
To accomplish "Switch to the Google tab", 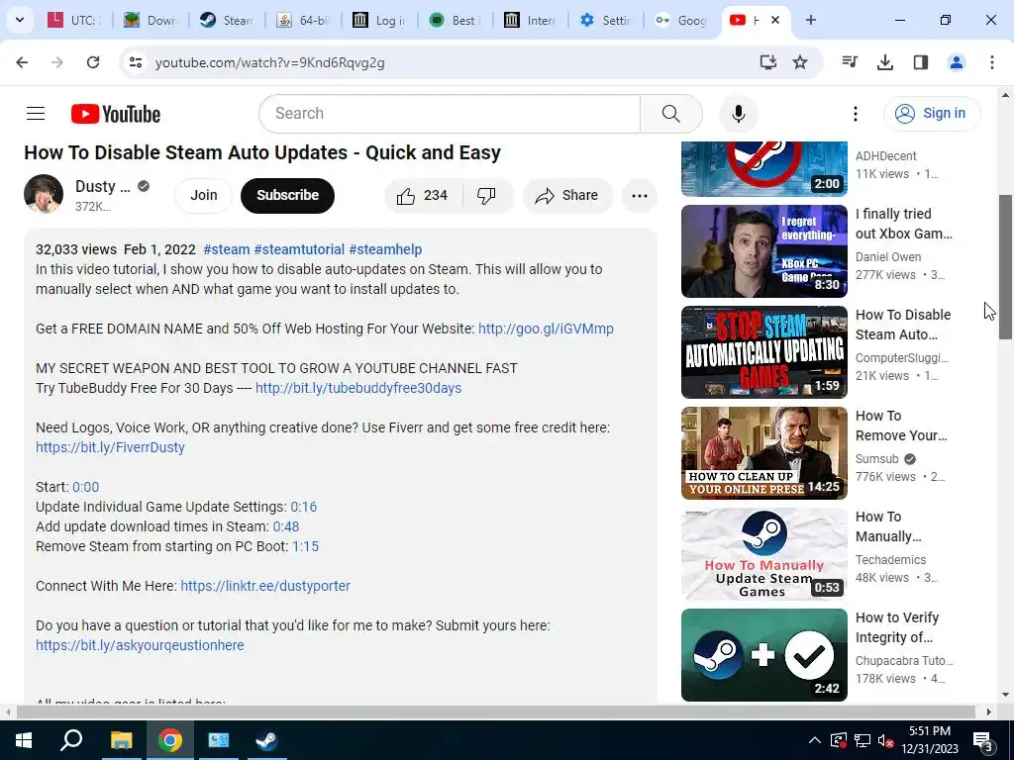I will click(x=680, y=20).
